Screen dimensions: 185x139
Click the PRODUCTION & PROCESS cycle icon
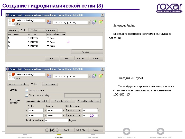pyautogui.click(x=160, y=131)
